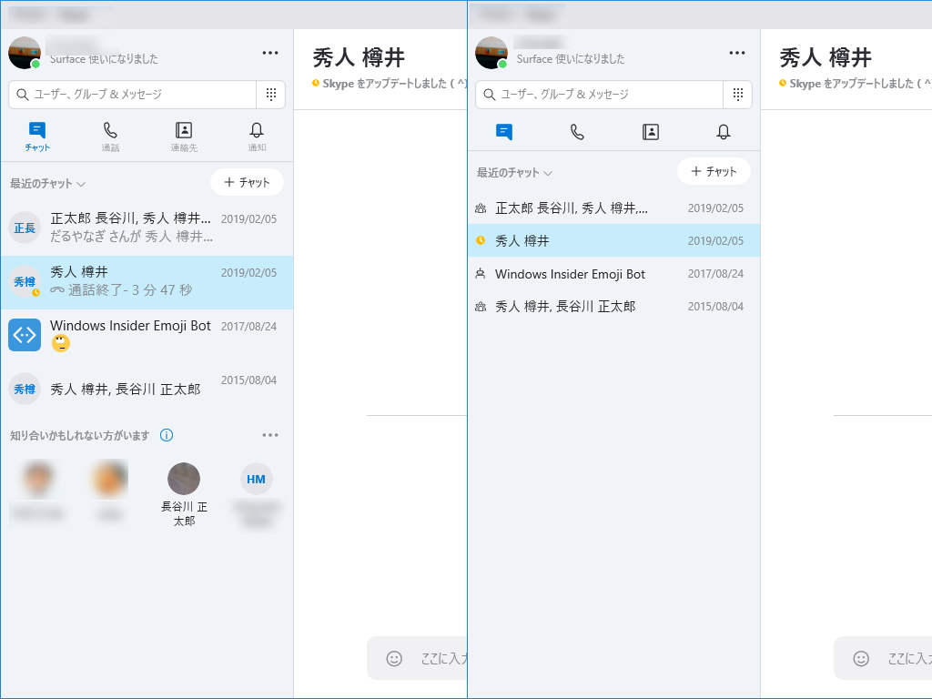Switch to the チャット (Chats) tab
This screenshot has width=932, height=699.
[x=35, y=135]
